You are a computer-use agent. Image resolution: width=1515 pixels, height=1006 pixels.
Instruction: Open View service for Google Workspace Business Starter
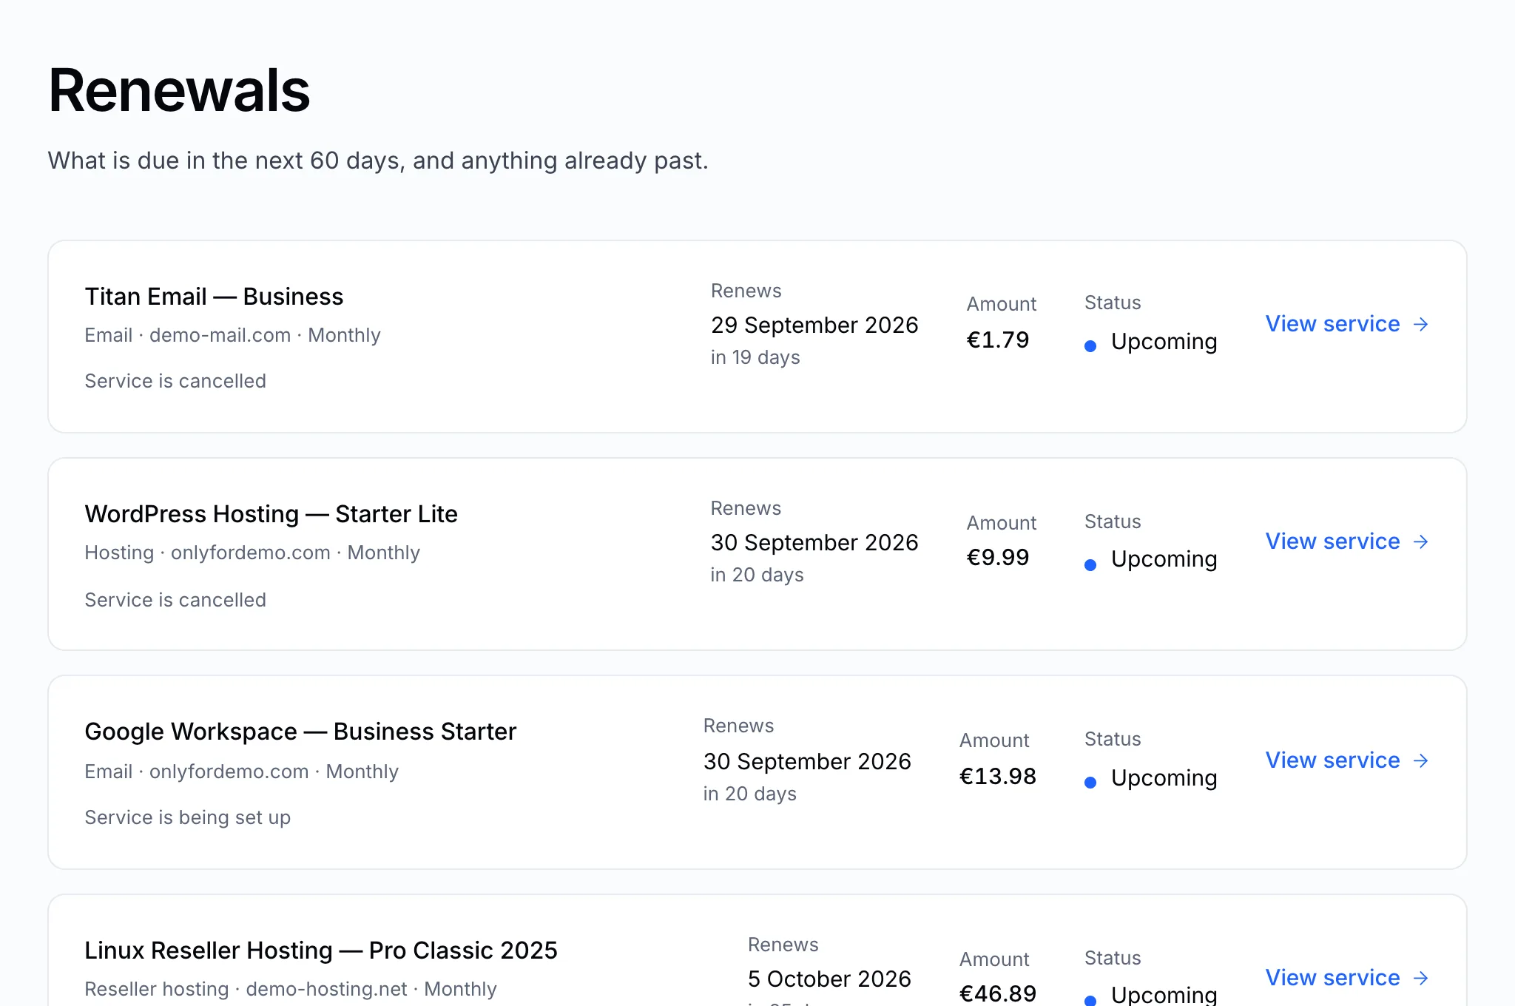point(1346,760)
